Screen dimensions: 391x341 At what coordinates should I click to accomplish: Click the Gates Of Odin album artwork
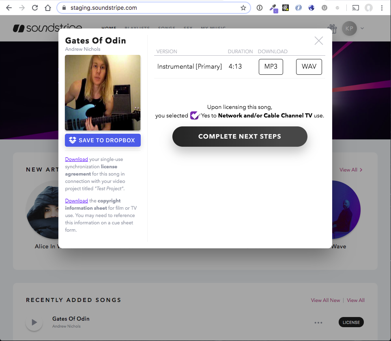tap(103, 93)
